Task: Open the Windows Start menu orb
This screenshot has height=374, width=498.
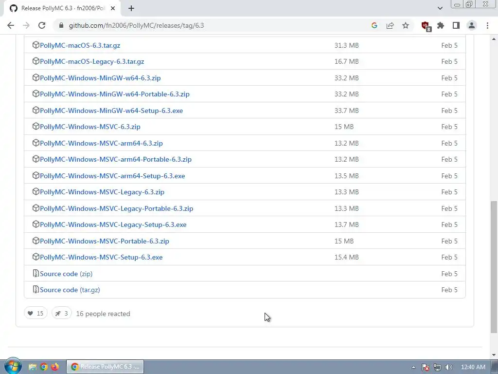Action: tap(13, 366)
